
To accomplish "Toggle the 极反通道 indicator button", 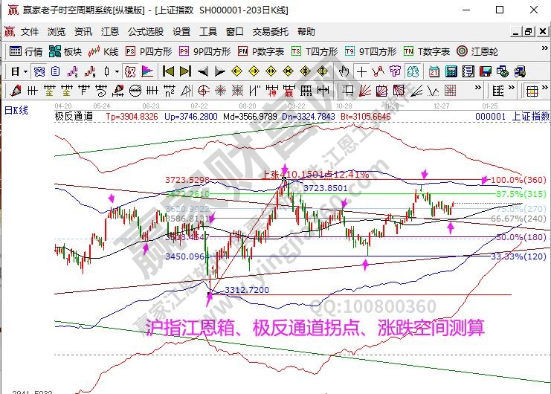I will (x=74, y=117).
